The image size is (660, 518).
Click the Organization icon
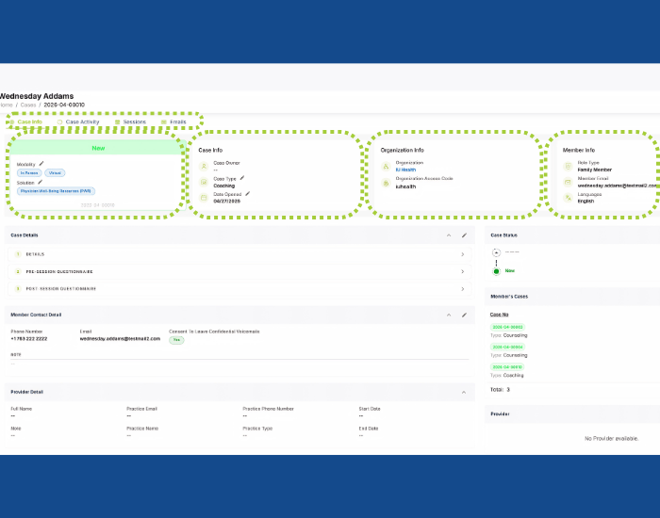click(386, 167)
